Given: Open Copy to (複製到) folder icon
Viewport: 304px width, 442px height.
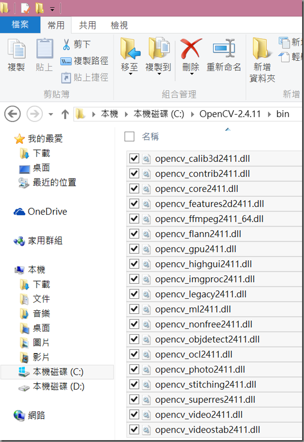Looking at the screenshot, I should pos(159,48).
